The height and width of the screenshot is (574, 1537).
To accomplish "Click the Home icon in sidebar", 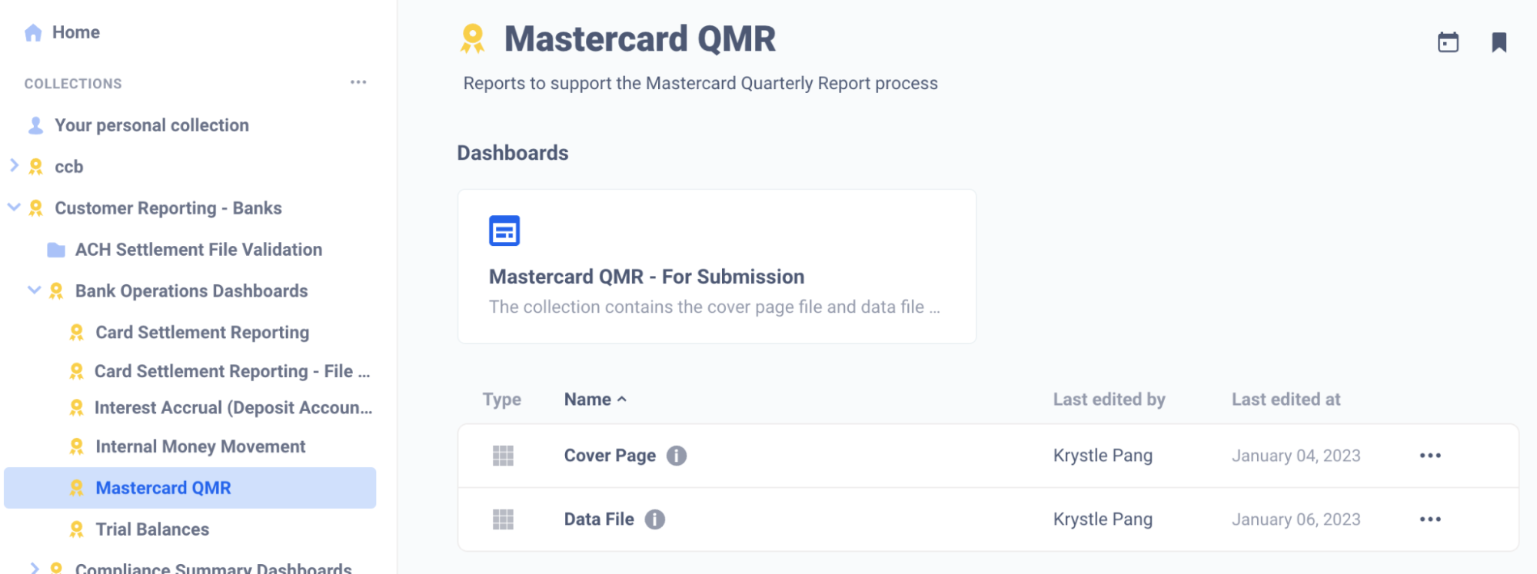I will pyautogui.click(x=33, y=32).
